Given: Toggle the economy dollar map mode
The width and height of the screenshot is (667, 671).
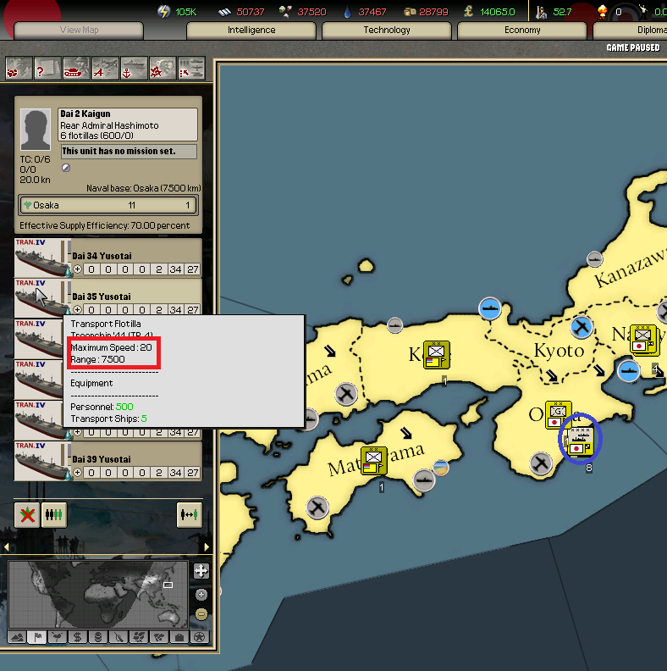Looking at the screenshot, I should pos(78,636).
